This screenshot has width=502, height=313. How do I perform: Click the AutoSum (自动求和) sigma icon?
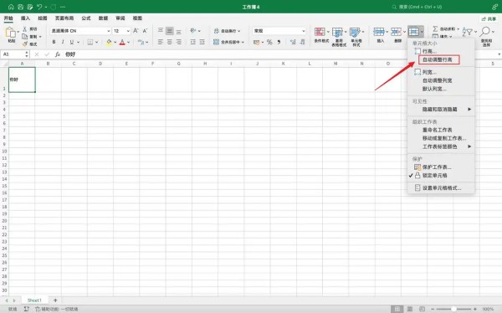tap(435, 28)
